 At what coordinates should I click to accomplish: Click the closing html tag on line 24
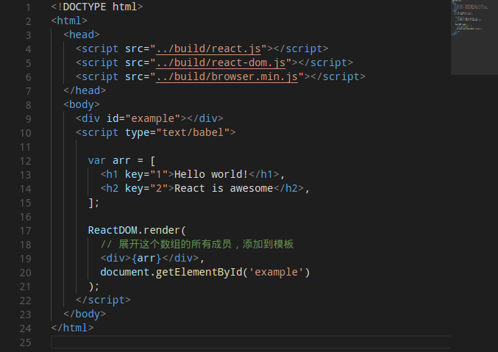click(x=72, y=328)
